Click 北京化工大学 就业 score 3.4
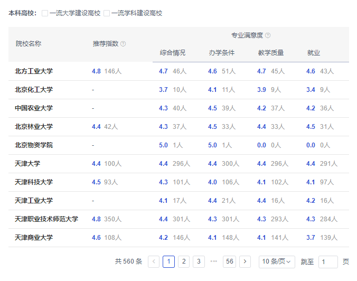Image resolution: width=357 pixels, height=281 pixels. point(311,90)
